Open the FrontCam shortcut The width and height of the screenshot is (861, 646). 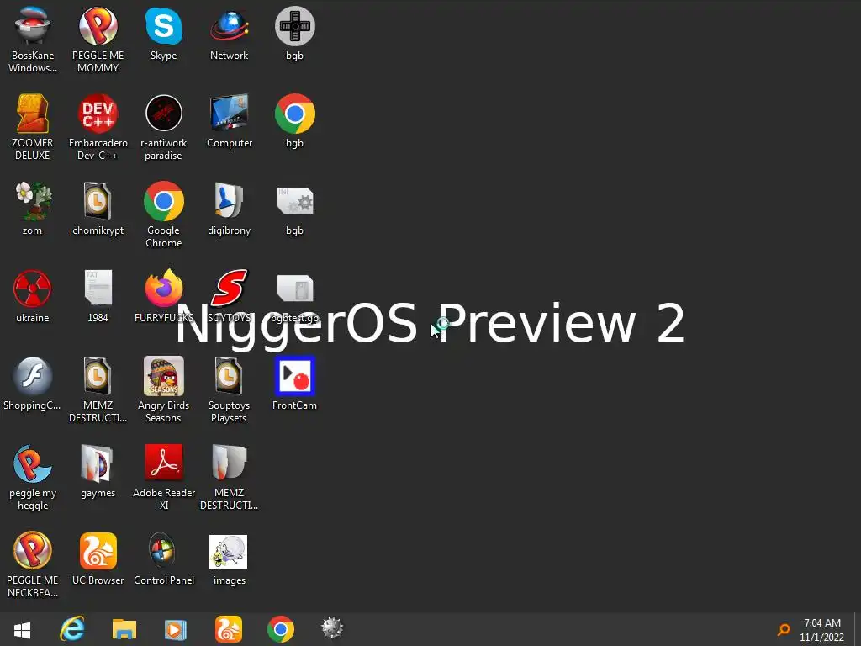tap(295, 384)
